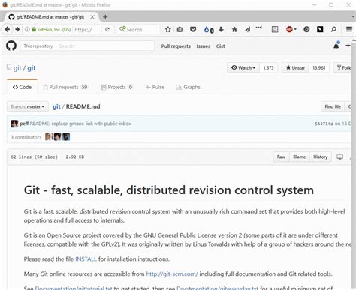Open the Branch: master dropdown
The width and height of the screenshot is (356, 290).
pyautogui.click(x=28, y=106)
